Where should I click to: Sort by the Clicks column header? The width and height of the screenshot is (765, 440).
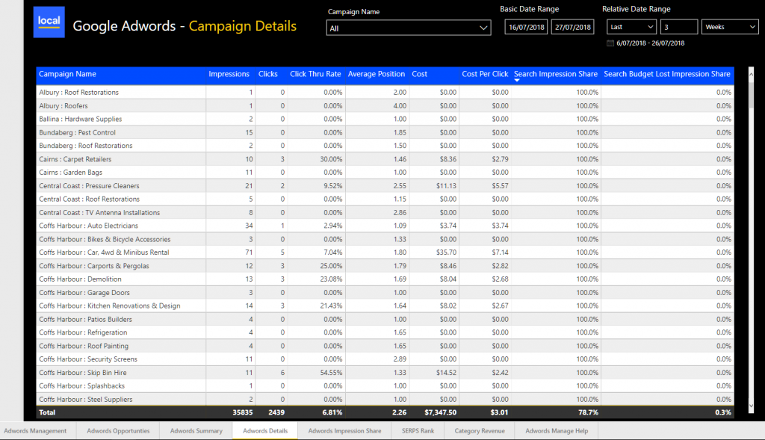pos(268,74)
